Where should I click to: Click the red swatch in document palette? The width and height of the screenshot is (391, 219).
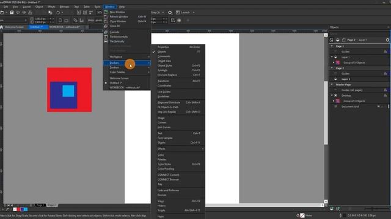point(18,209)
